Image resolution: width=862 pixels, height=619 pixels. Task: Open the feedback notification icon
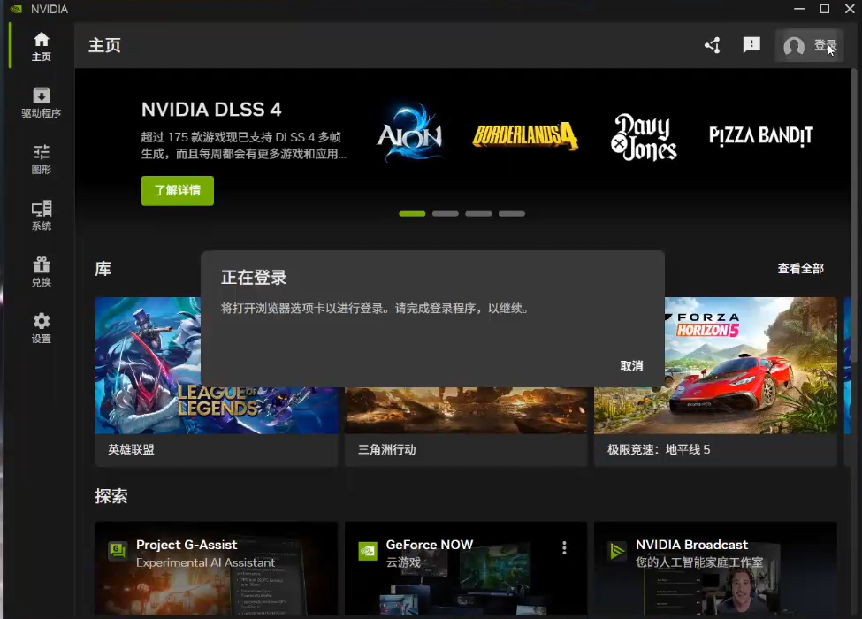point(751,45)
